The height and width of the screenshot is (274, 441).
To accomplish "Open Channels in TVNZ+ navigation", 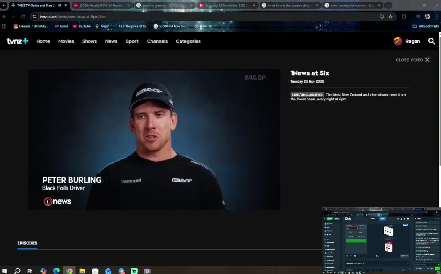I will 157,41.
